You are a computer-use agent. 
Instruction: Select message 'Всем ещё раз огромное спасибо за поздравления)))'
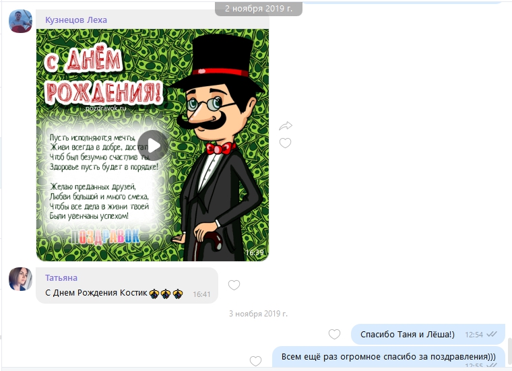coord(389,357)
